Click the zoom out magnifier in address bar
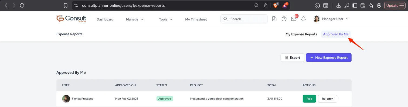Viewport: 408px width, 107px height. click(257, 5)
